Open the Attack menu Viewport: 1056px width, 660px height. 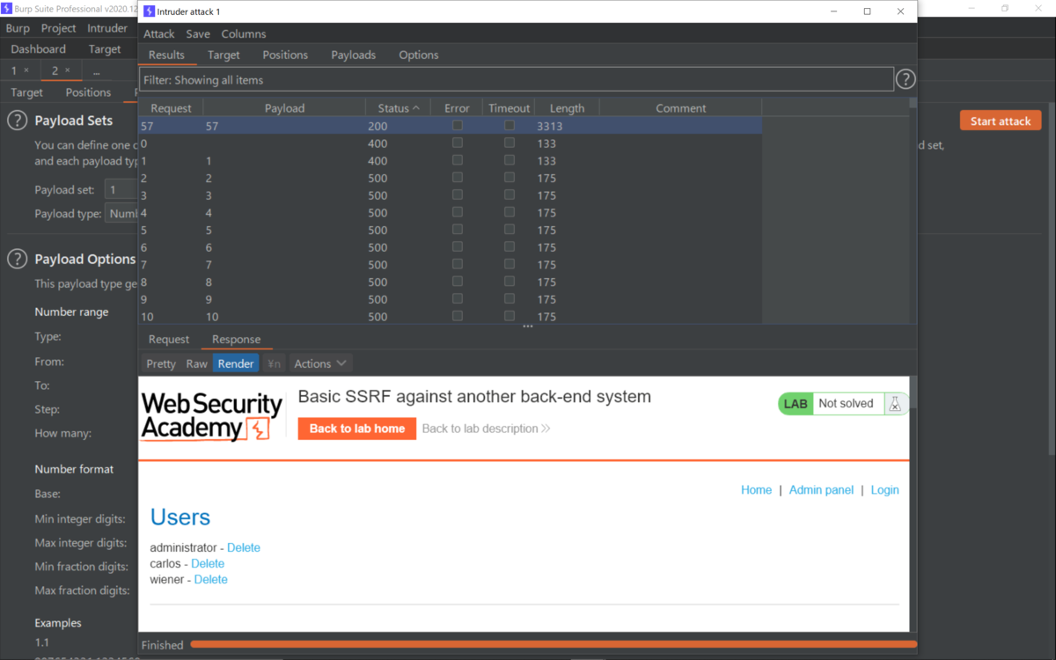159,33
